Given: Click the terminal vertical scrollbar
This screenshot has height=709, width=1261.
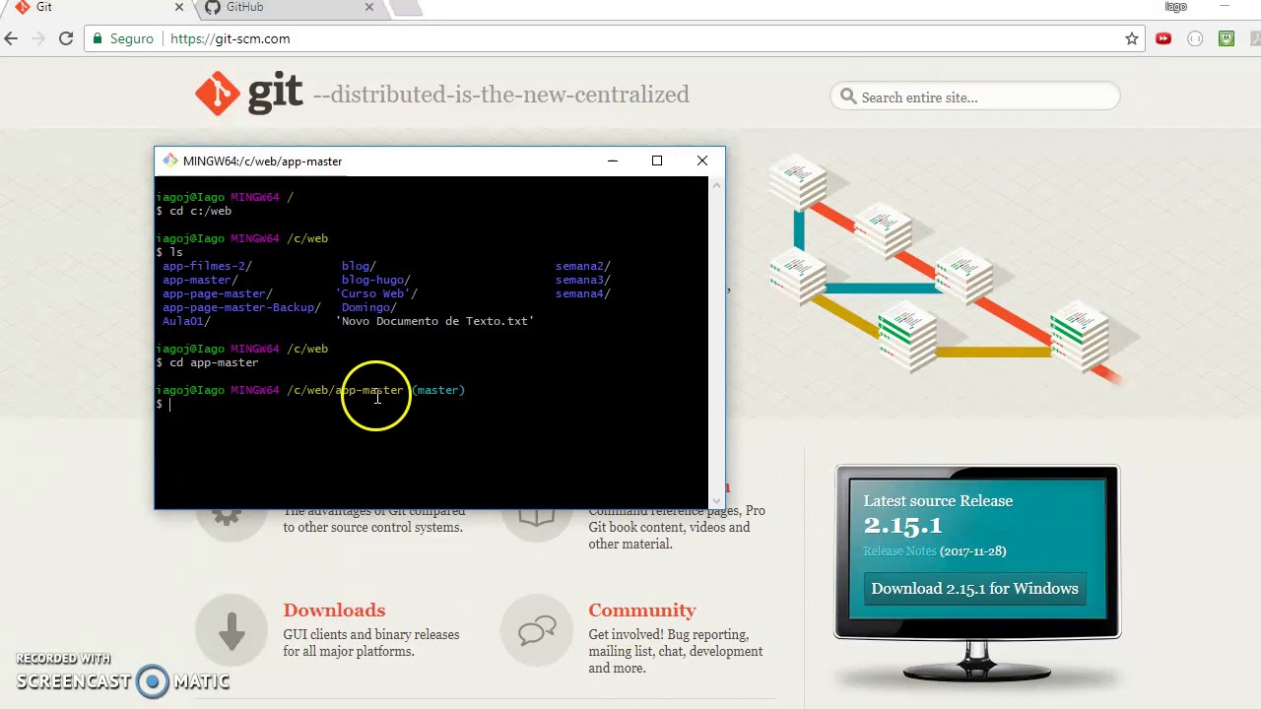Looking at the screenshot, I should coord(716,343).
